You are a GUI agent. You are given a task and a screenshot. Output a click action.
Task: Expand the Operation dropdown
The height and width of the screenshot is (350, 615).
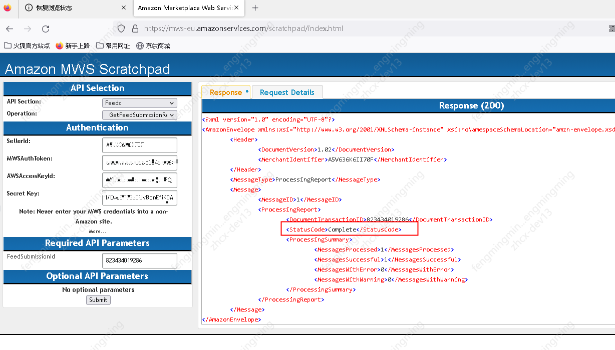tap(140, 115)
